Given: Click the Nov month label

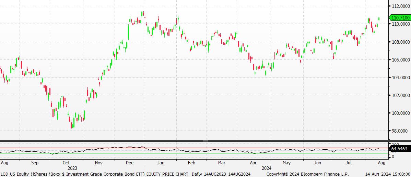Looking at the screenshot, I should [98, 163].
